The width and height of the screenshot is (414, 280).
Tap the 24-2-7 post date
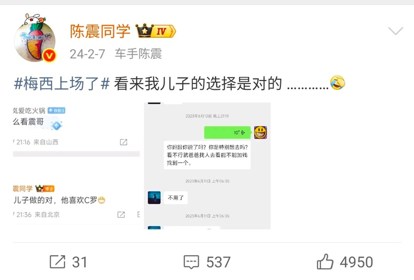88,54
